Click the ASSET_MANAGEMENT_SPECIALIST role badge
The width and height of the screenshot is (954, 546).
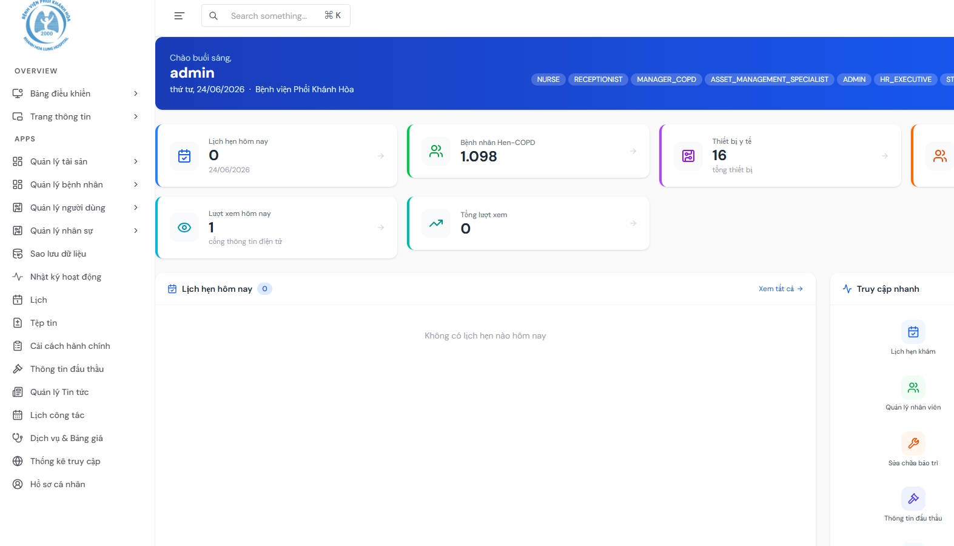[x=770, y=79]
